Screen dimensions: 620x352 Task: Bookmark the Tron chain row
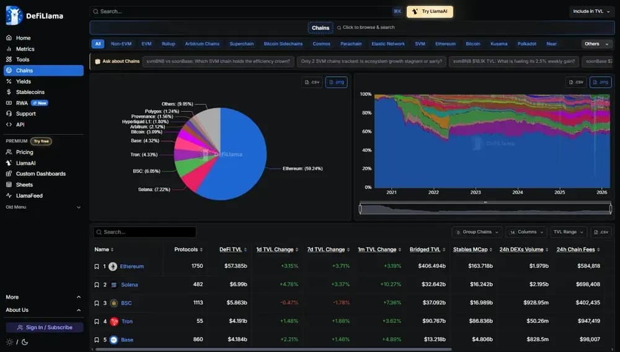click(x=97, y=322)
